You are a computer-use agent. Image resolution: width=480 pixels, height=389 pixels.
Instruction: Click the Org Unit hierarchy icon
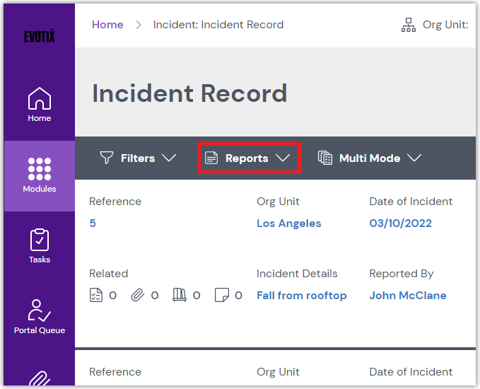pyautogui.click(x=409, y=25)
